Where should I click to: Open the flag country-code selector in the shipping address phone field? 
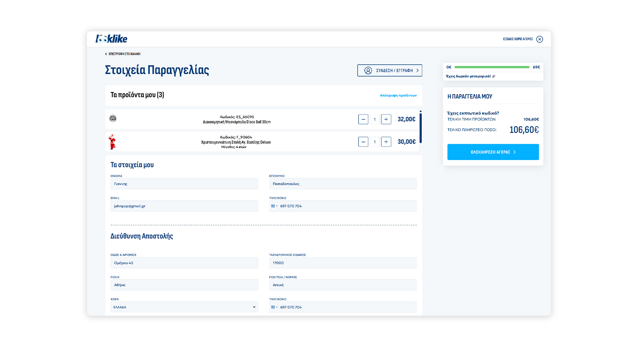[x=274, y=307]
